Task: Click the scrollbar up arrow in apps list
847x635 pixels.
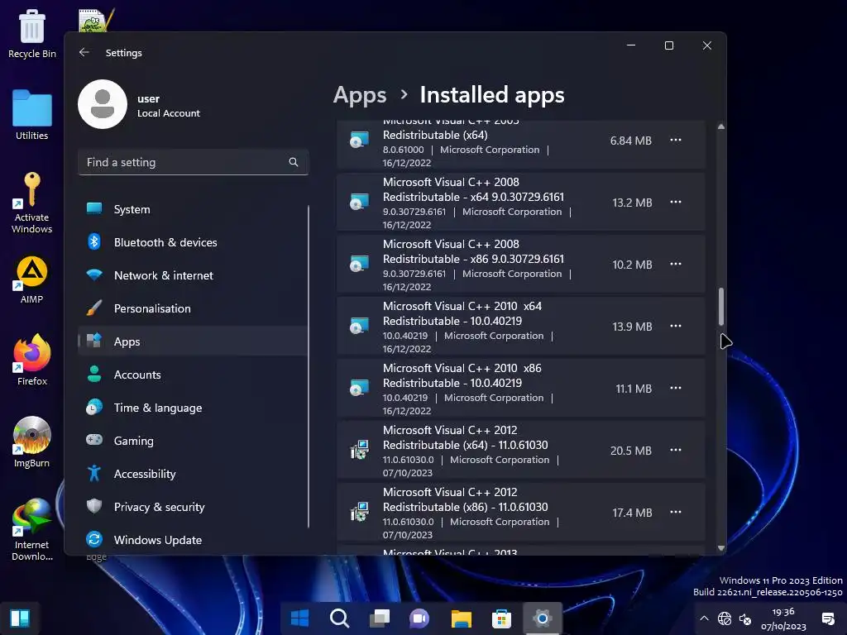Action: (721, 127)
